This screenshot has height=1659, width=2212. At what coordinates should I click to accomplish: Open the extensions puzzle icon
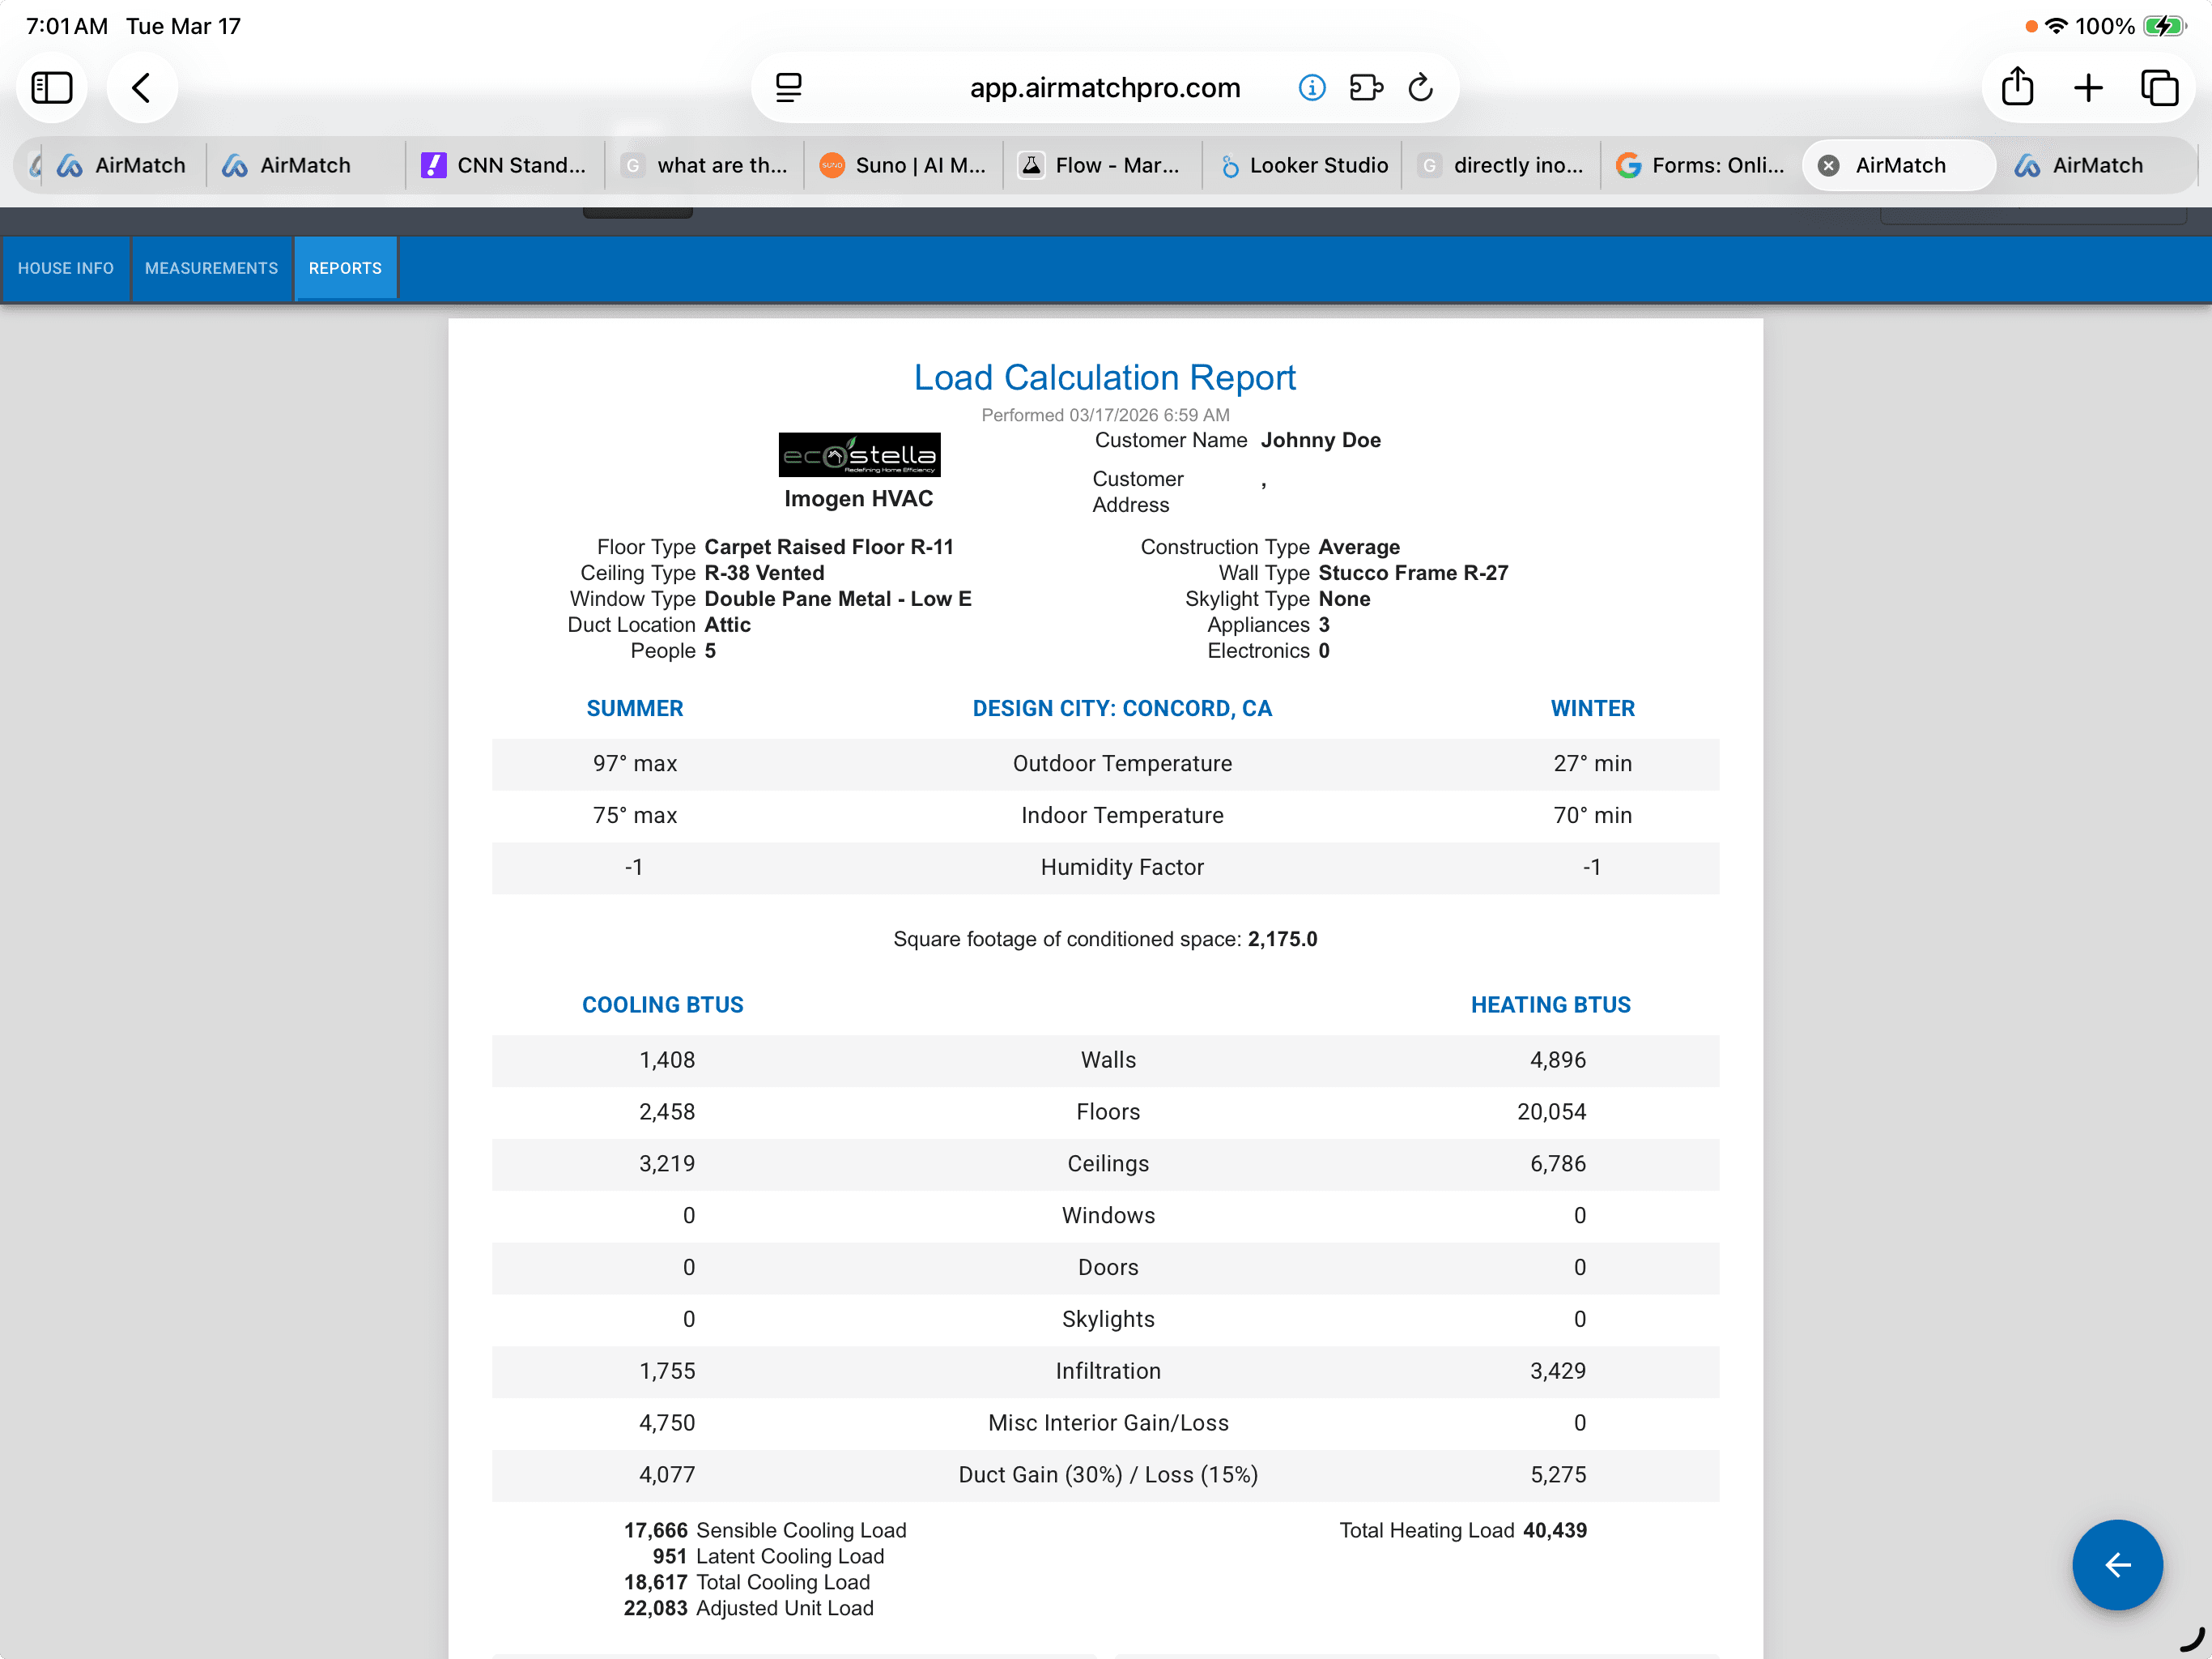click(1366, 88)
